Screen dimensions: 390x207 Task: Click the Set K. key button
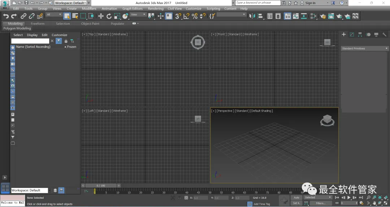point(296,203)
